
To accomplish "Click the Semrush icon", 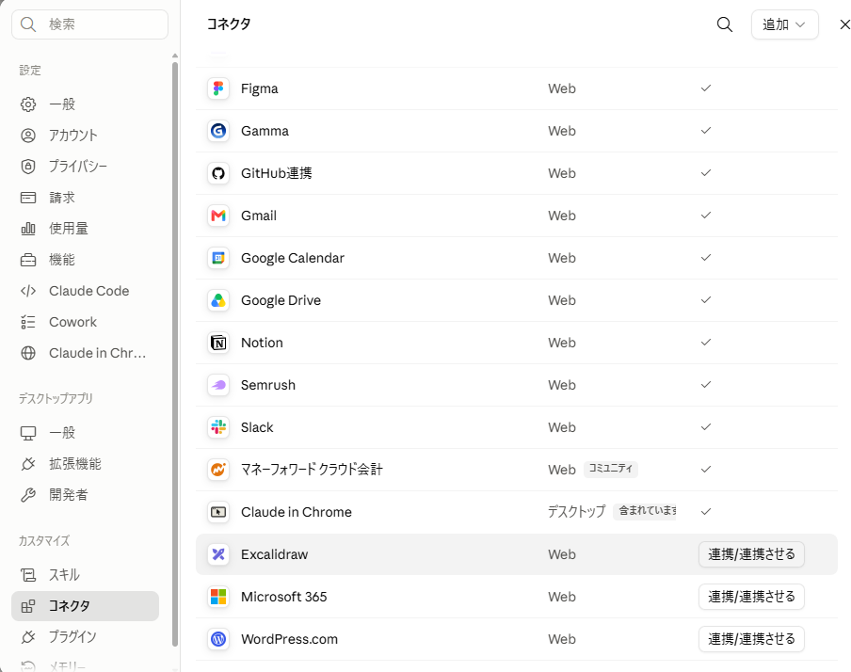I will [218, 385].
